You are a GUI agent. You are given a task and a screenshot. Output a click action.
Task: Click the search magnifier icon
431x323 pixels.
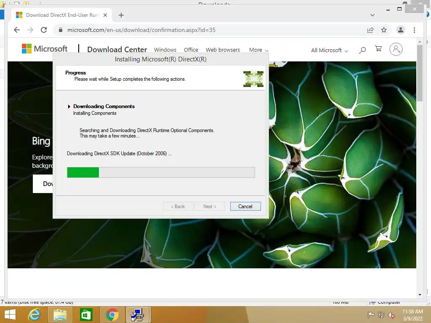pos(362,50)
